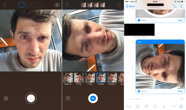Select the first empty frame slot
The height and width of the screenshot is (110, 186).
tap(22, 5)
